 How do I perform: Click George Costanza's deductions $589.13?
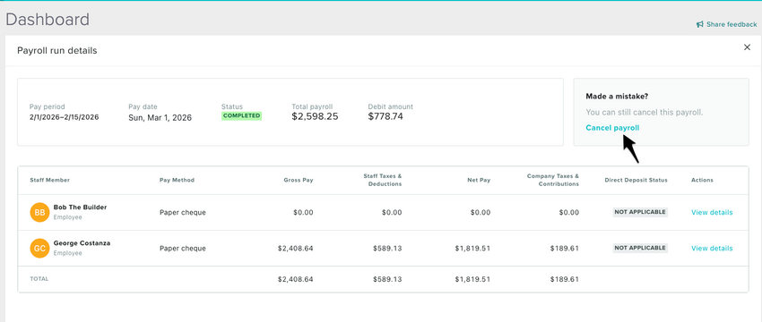(387, 249)
